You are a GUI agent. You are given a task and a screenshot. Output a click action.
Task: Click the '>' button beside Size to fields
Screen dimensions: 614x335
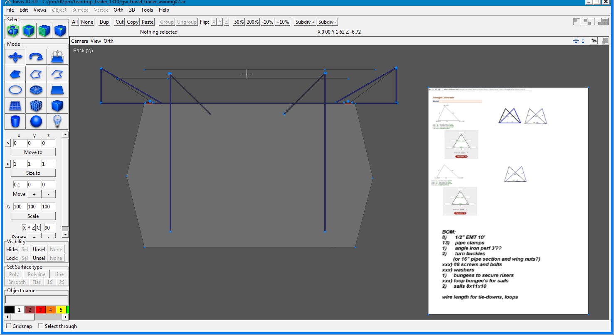(x=7, y=164)
